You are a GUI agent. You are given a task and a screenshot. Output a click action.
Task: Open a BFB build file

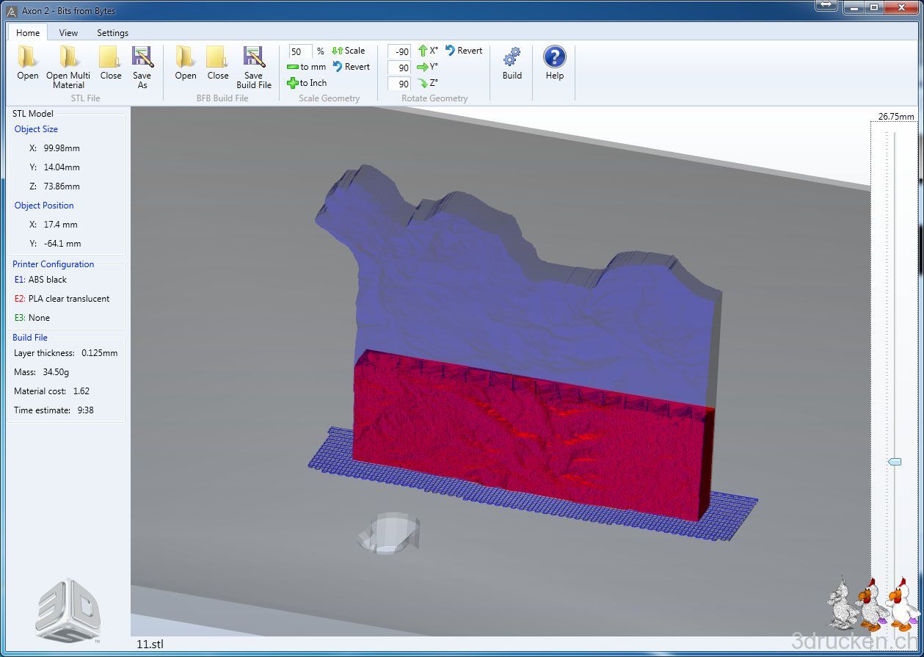click(186, 63)
